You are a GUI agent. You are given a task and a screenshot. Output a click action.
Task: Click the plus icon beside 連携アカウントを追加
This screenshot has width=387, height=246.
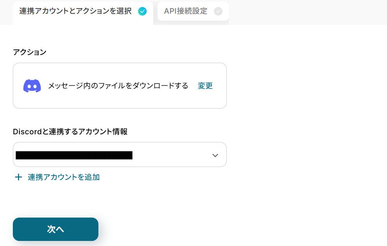coord(18,177)
